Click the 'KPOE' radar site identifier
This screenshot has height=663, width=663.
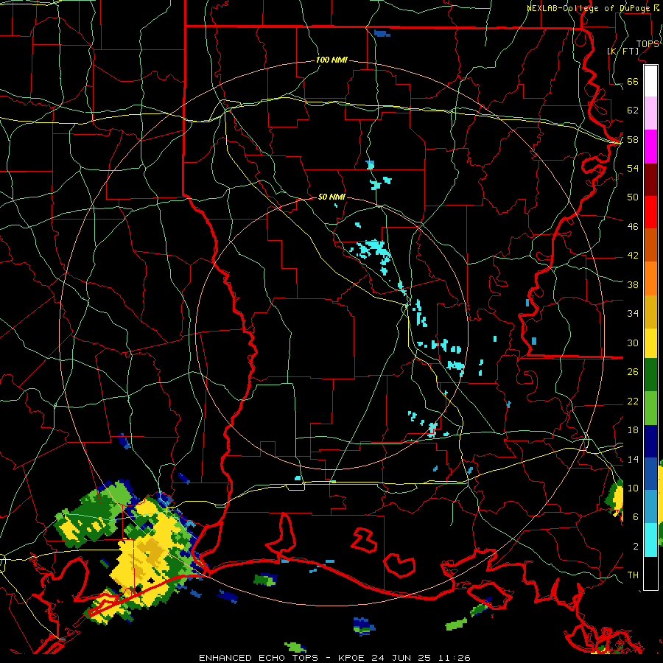pyautogui.click(x=353, y=658)
